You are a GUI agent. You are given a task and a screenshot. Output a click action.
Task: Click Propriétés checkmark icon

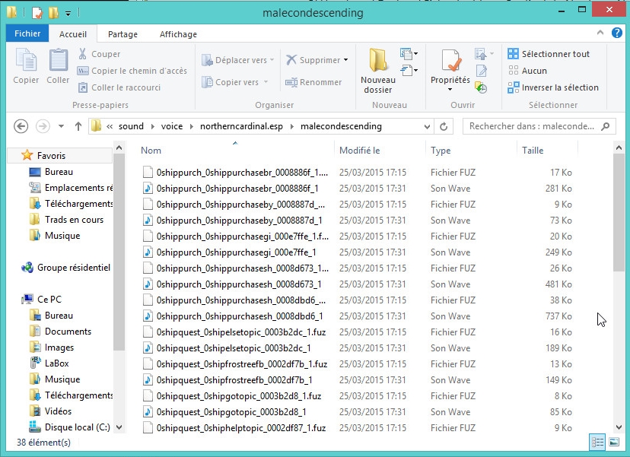pos(450,61)
